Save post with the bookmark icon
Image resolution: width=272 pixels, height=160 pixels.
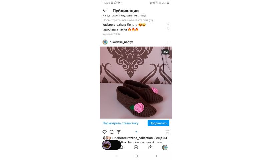pyautogui.click(x=167, y=132)
